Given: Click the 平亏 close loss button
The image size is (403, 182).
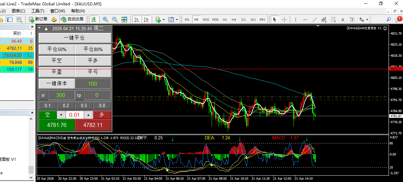Looking at the screenshot, I should point(93,72).
